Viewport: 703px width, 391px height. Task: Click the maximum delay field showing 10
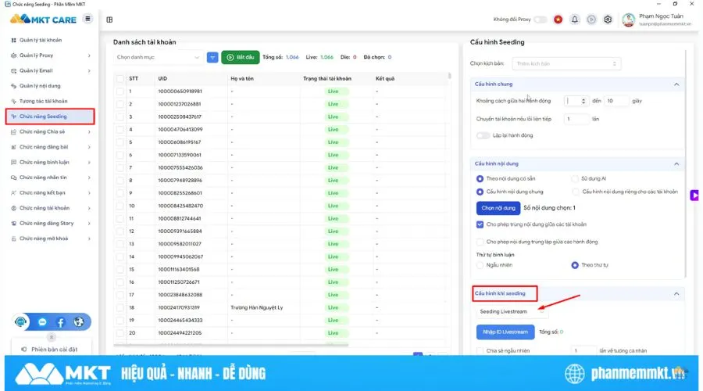tap(616, 101)
